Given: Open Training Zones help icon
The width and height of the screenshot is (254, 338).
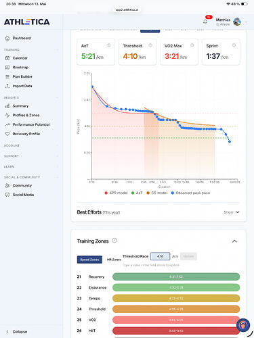Looking at the screenshot, I should click(x=114, y=241).
